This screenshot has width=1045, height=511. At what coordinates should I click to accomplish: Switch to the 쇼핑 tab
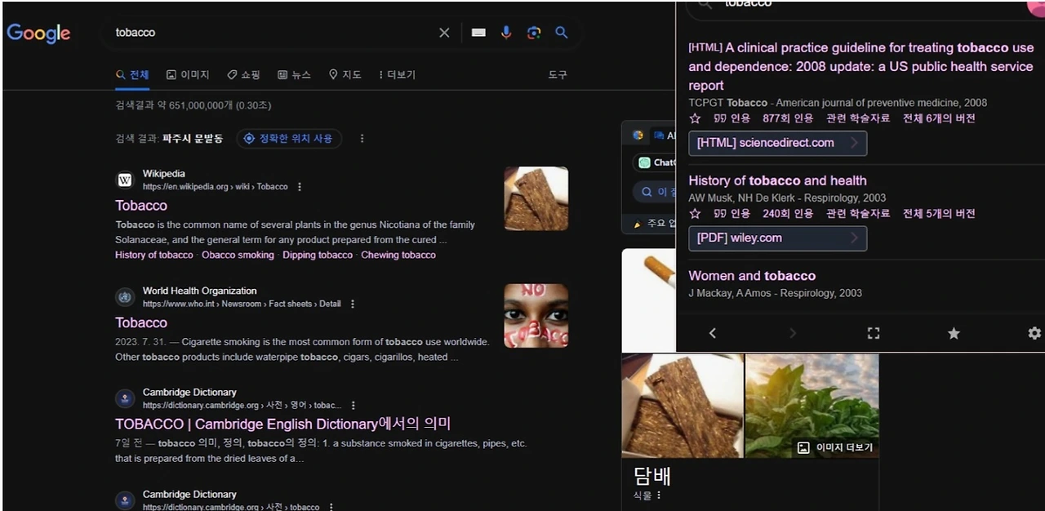[243, 75]
